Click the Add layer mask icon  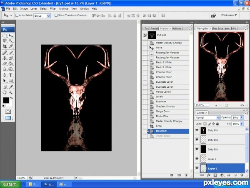point(215,175)
